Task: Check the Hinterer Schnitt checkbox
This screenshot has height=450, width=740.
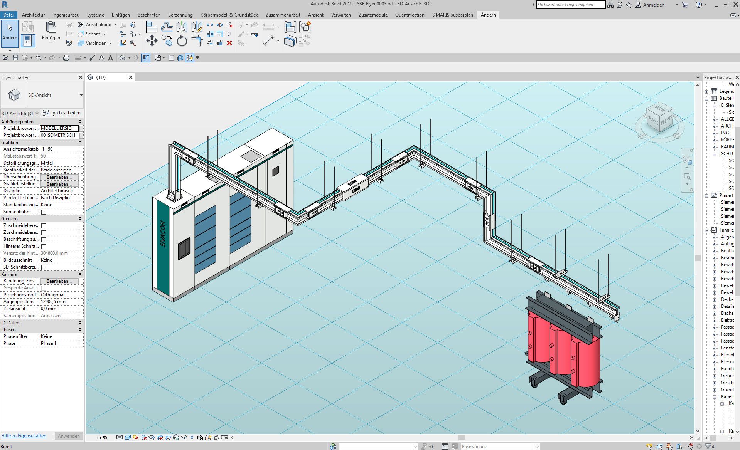Action: 44,247
